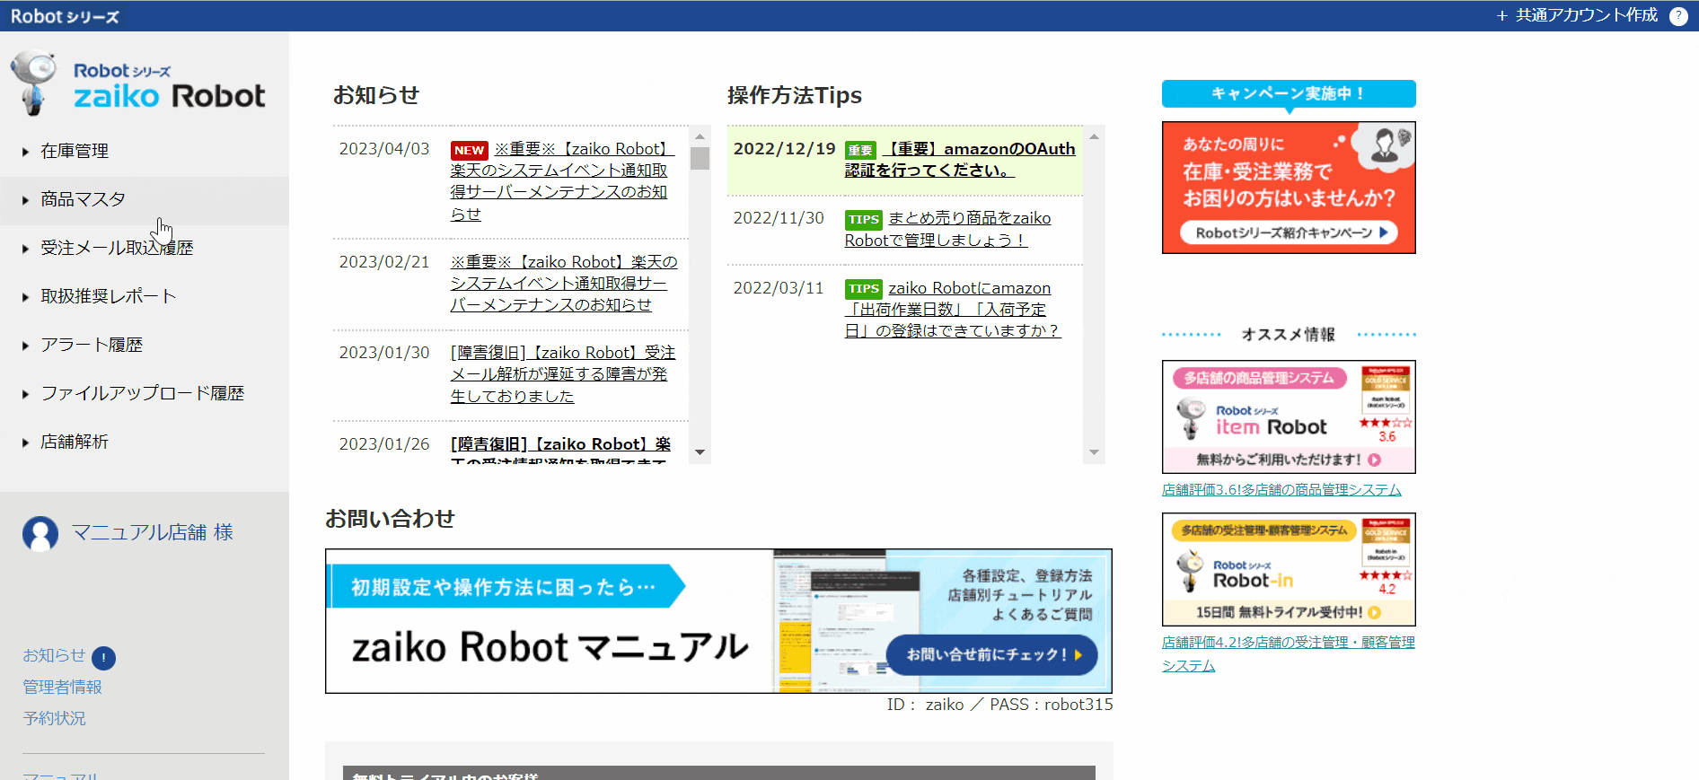Open the 出荷作業日数 registration tip link
1699x780 pixels.
pyautogui.click(x=952, y=310)
